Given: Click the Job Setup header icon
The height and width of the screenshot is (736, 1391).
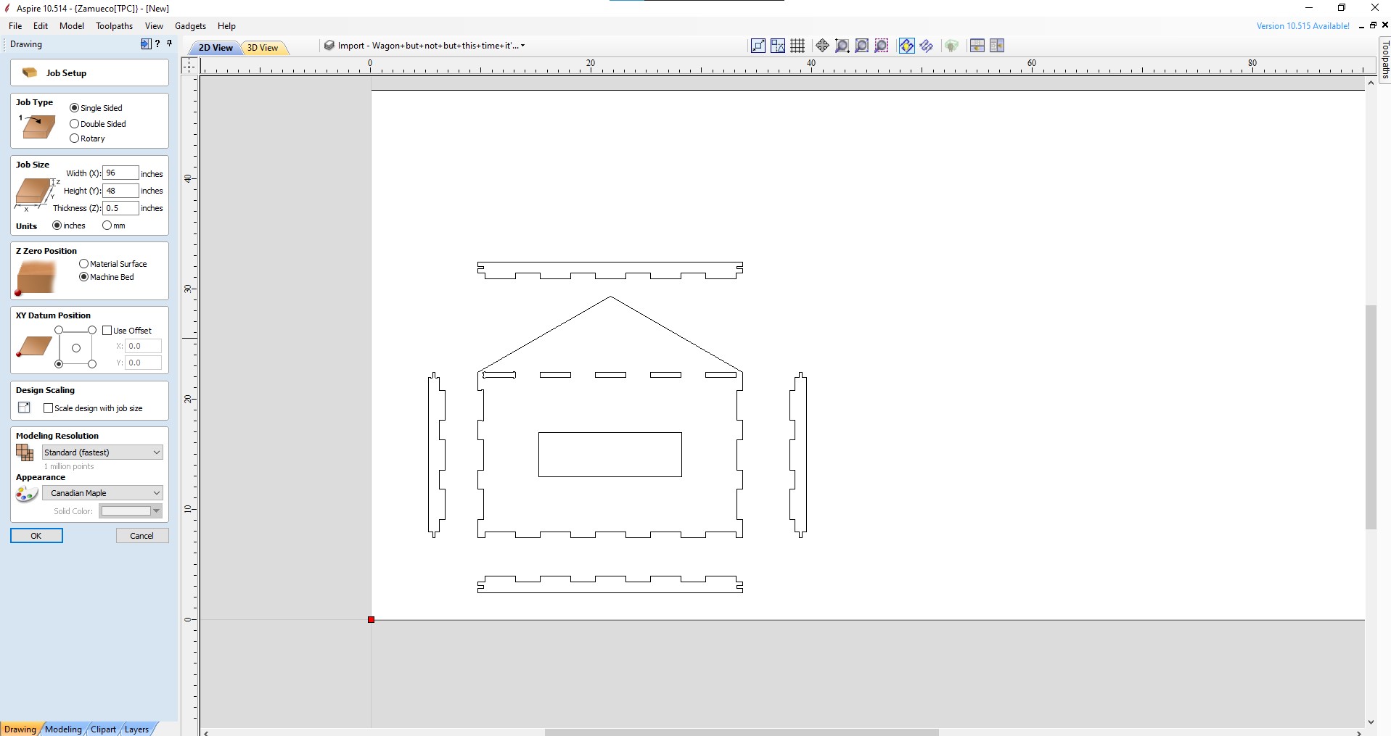Looking at the screenshot, I should tap(30, 73).
